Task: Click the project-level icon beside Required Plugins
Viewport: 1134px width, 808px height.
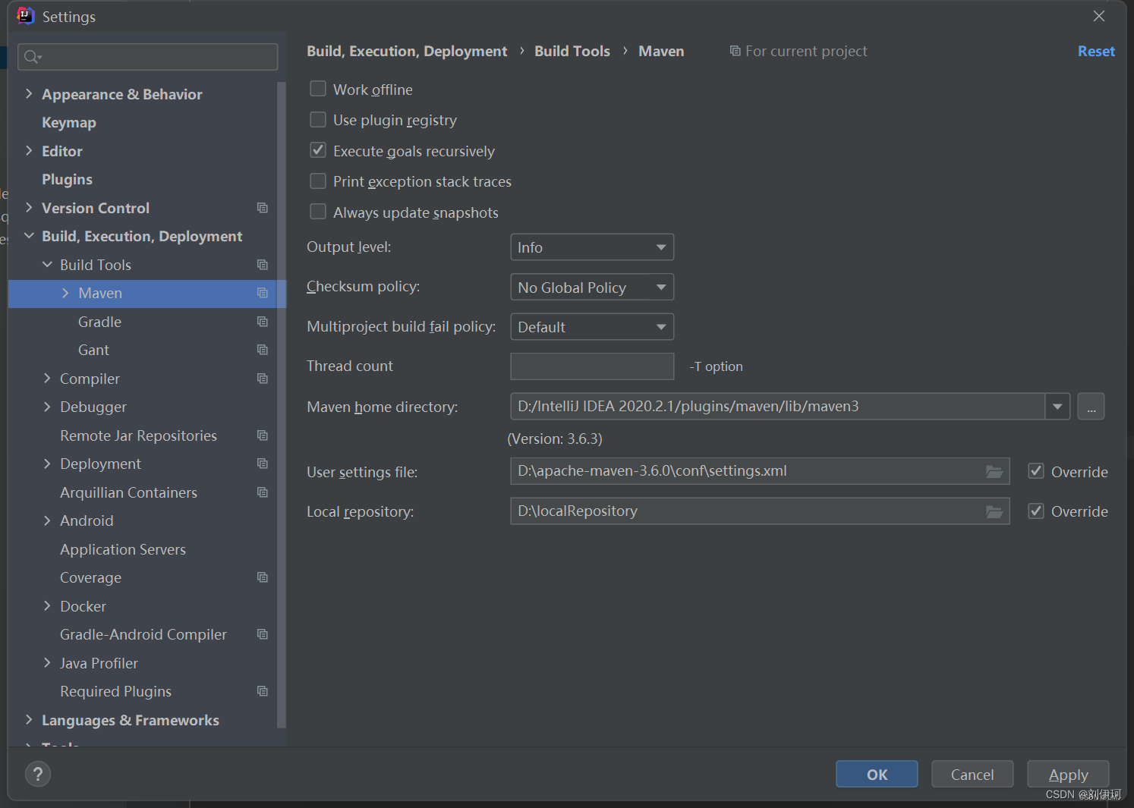Action: pos(263,691)
